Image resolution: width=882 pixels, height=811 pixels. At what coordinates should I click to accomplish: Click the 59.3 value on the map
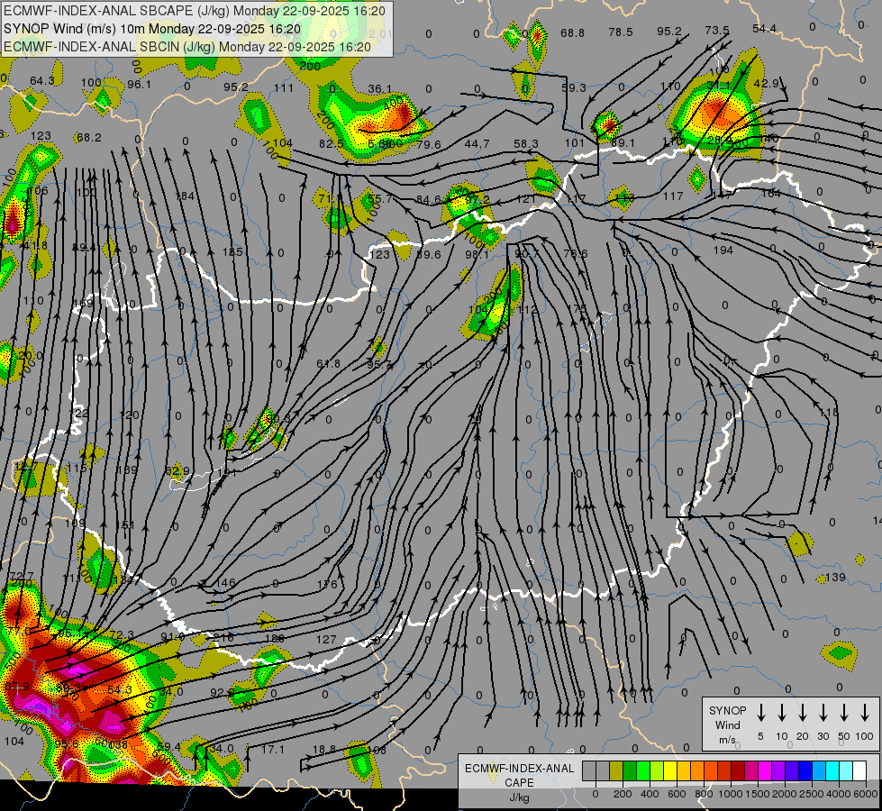[573, 87]
